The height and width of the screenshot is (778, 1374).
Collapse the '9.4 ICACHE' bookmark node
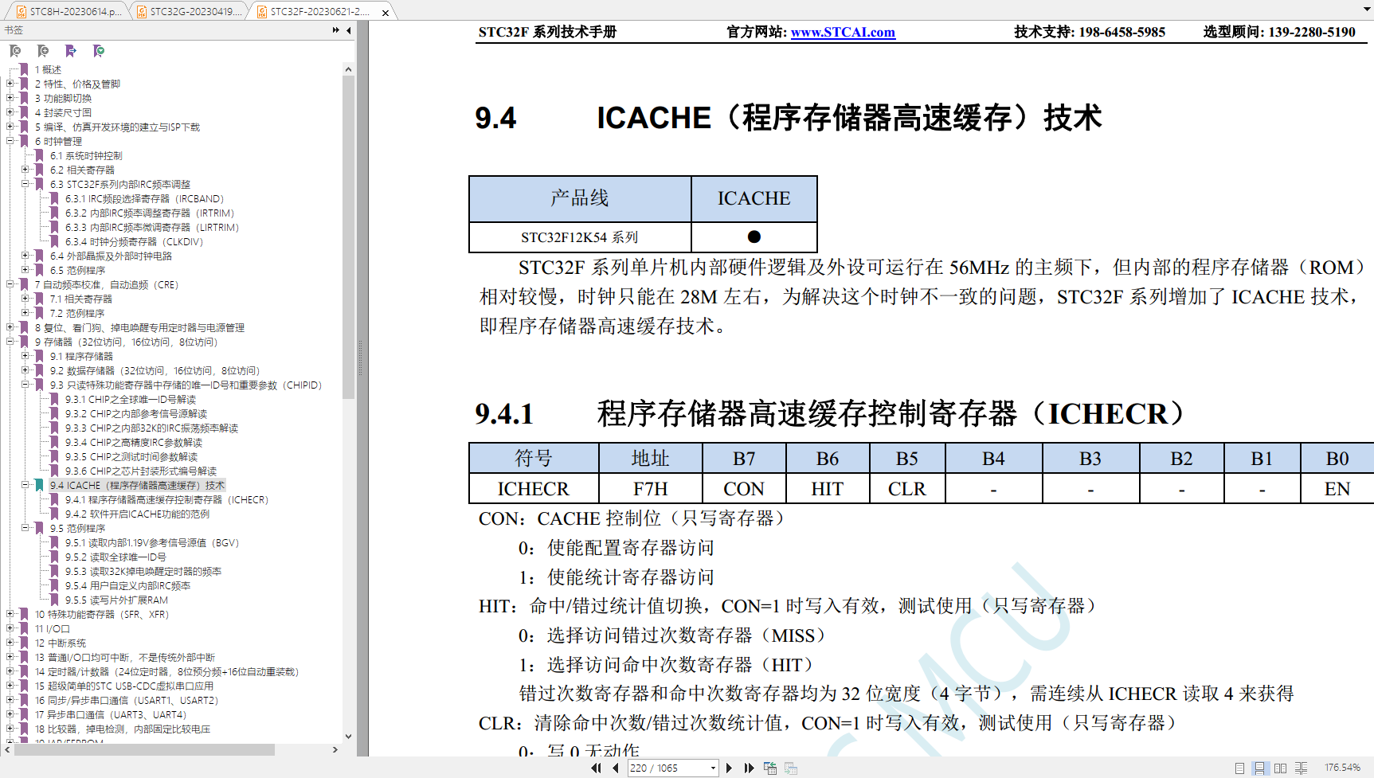[x=25, y=485]
